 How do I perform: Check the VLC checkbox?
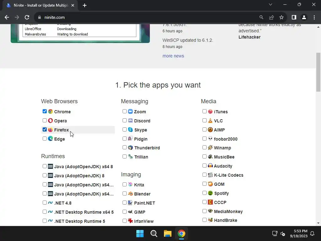click(x=204, y=120)
